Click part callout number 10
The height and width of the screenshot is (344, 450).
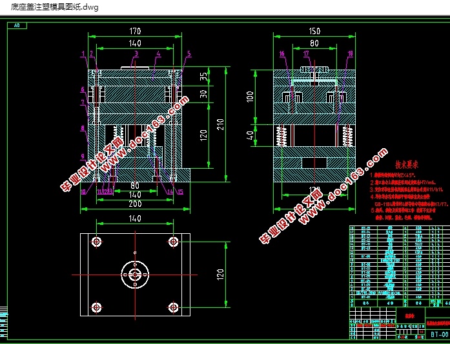tap(83, 192)
